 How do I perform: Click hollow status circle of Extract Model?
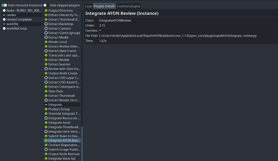(46, 37)
